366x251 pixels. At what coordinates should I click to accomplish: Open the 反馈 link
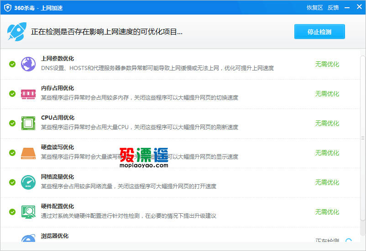[333, 8]
